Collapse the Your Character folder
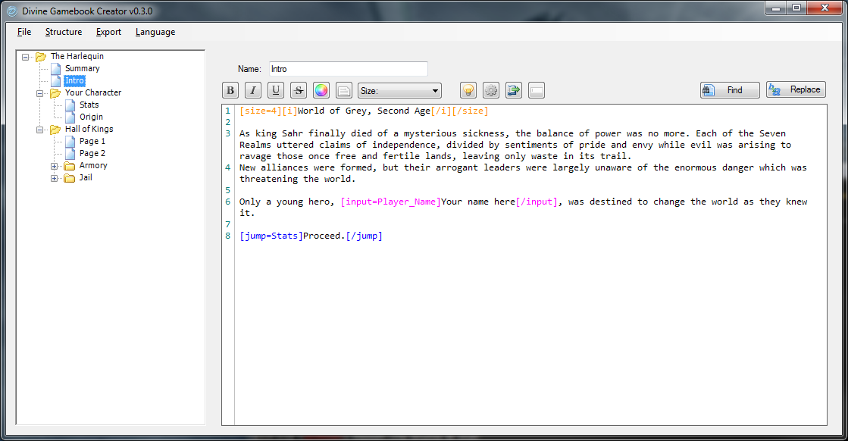 pyautogui.click(x=40, y=93)
